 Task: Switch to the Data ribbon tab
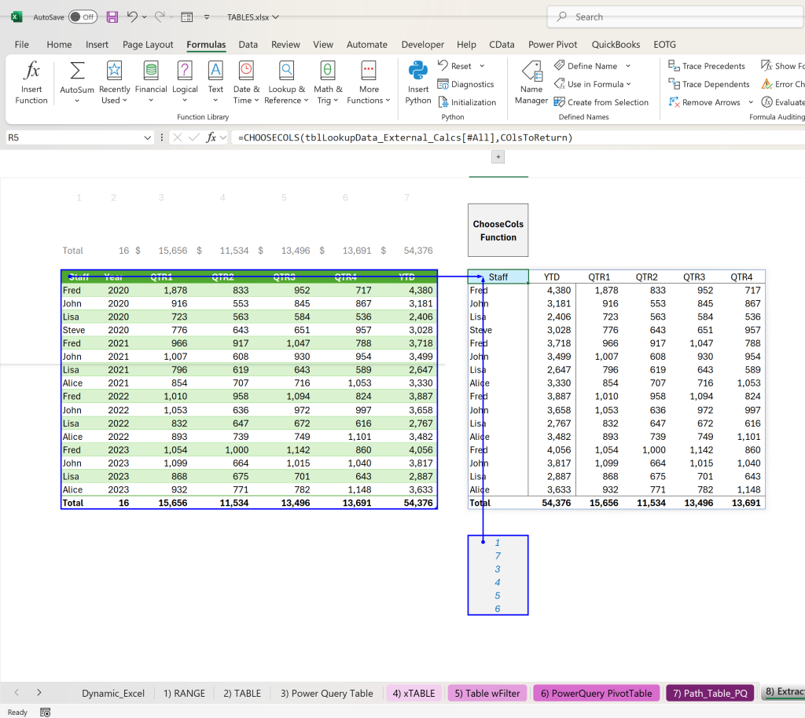tap(248, 45)
